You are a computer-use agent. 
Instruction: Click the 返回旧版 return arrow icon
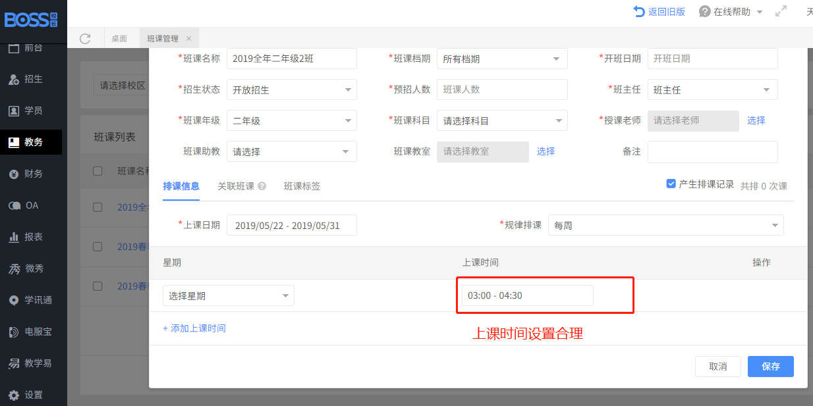point(639,11)
